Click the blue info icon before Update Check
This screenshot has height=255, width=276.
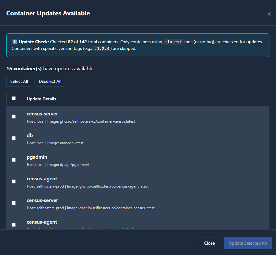click(x=14, y=42)
